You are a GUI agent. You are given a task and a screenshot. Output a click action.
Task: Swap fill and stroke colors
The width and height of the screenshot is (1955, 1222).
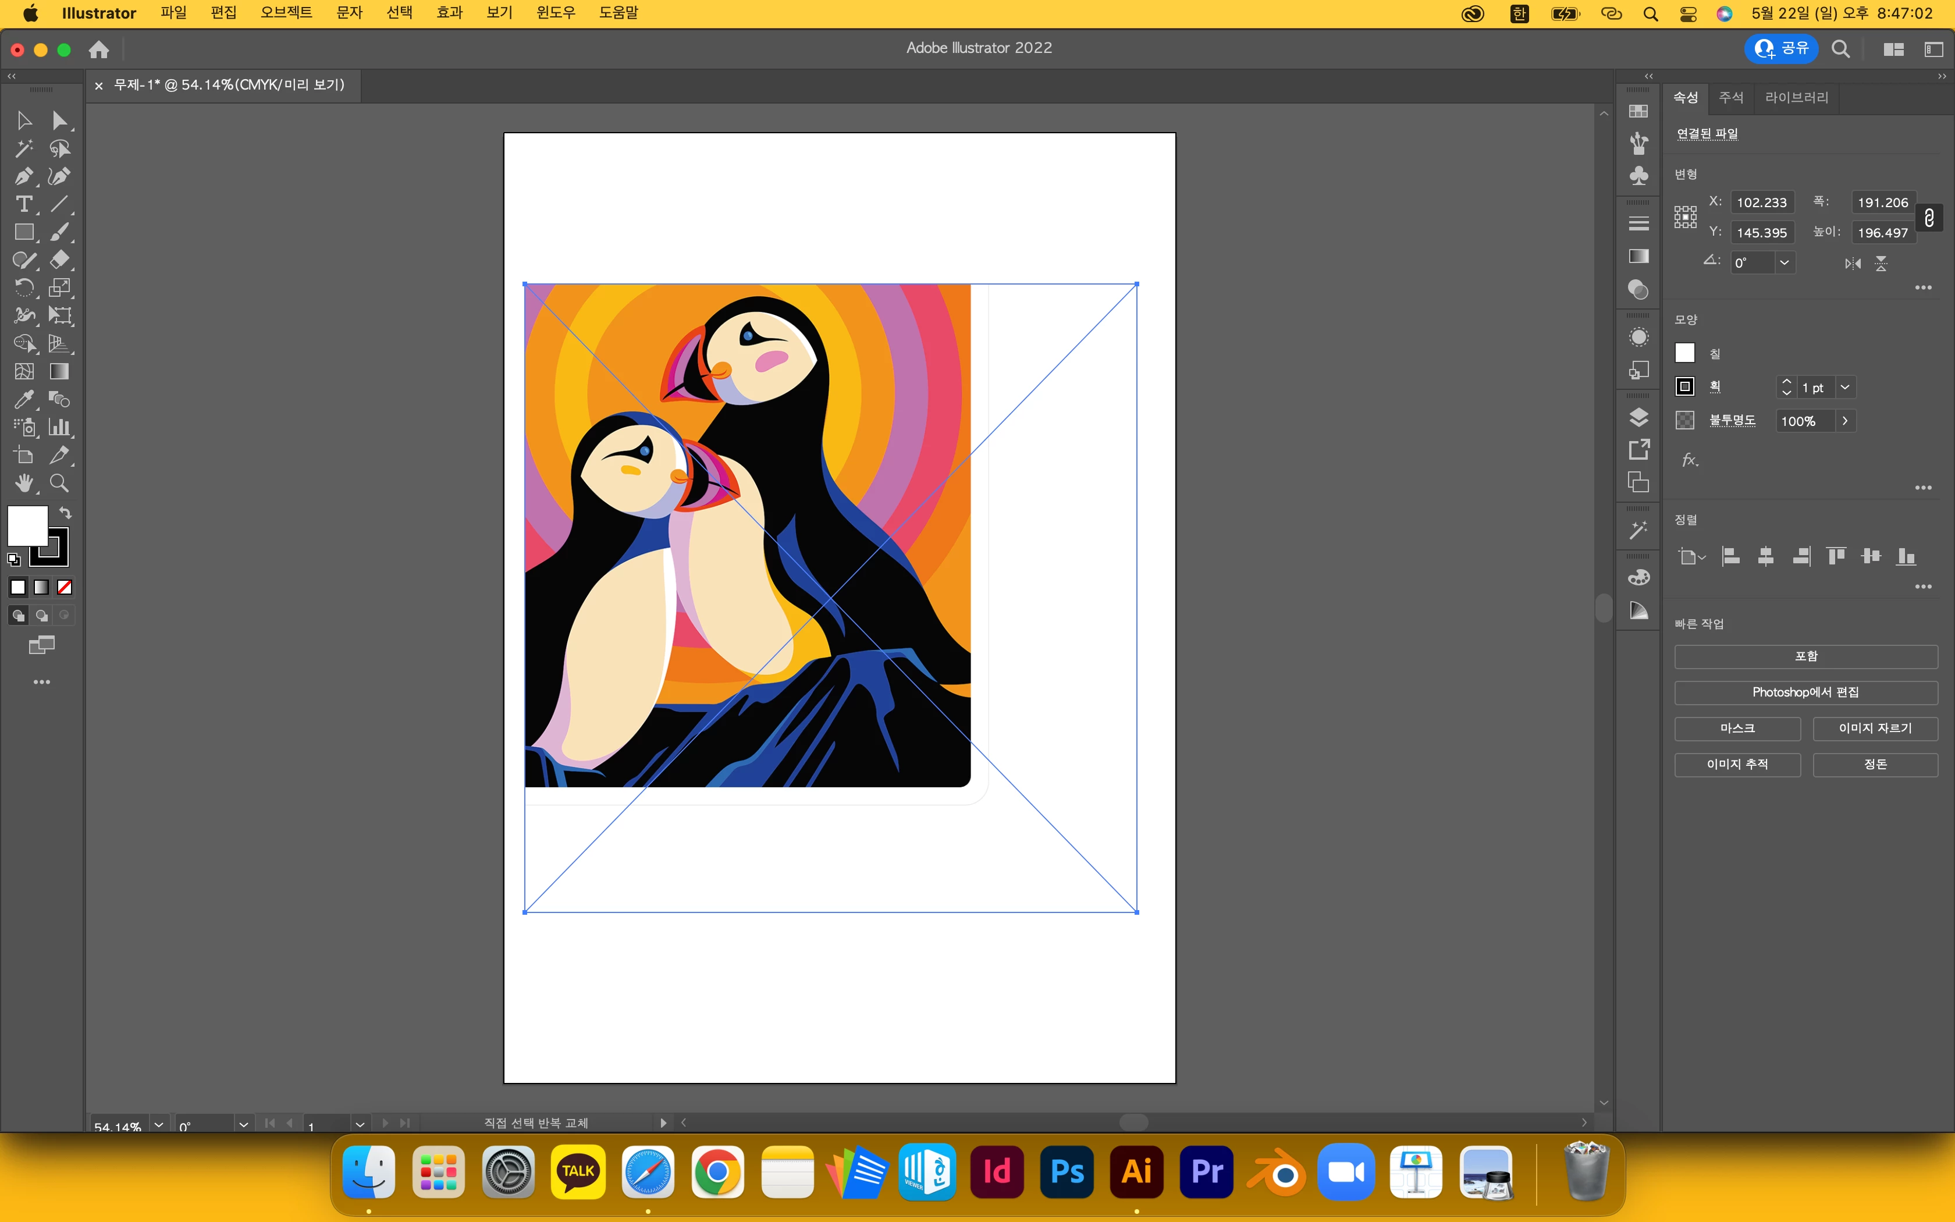(66, 513)
